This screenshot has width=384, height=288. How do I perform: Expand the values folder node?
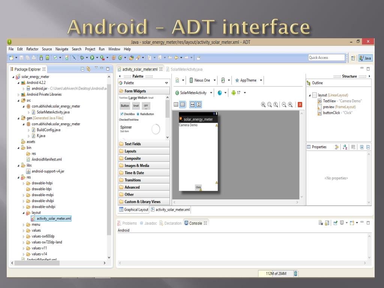click(x=24, y=231)
